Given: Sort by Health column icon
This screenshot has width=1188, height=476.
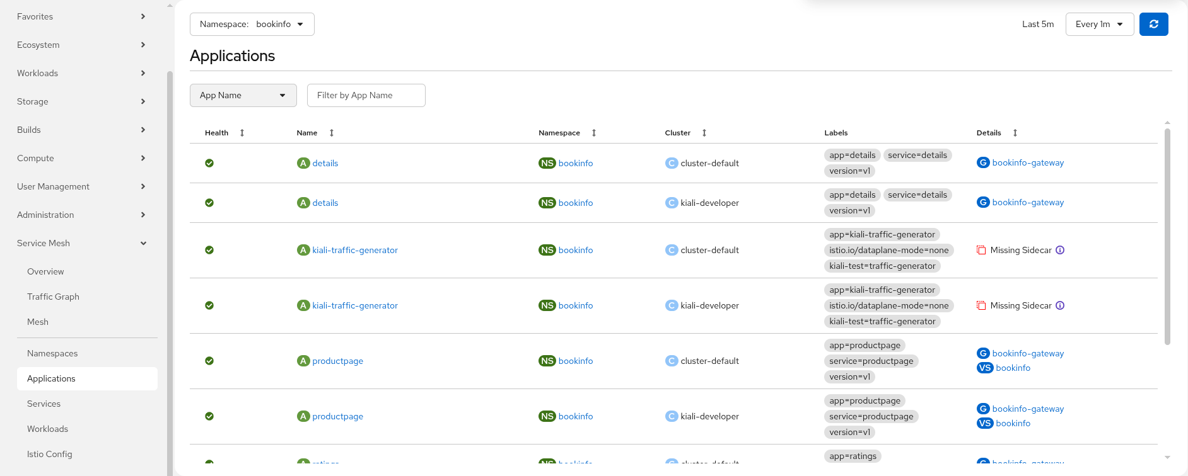Looking at the screenshot, I should (x=242, y=133).
